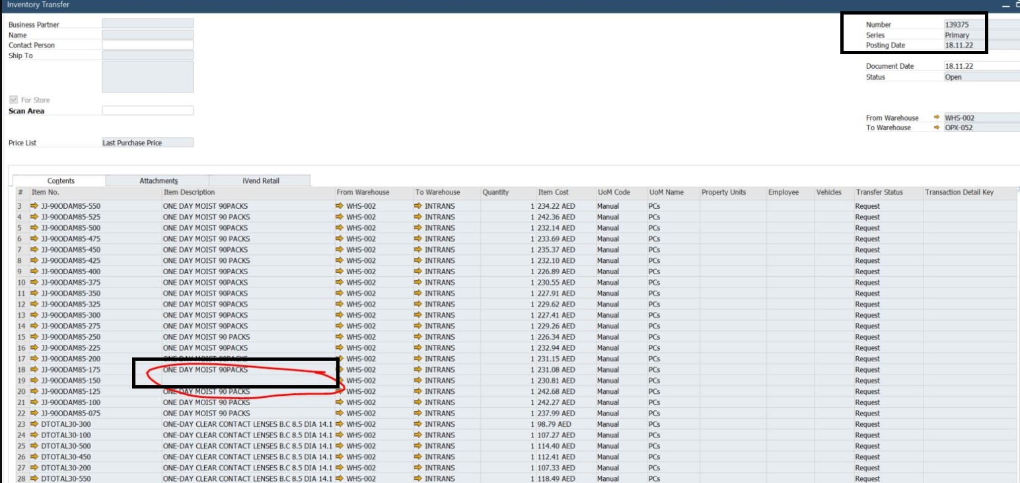Select the Item No. column header

point(94,192)
